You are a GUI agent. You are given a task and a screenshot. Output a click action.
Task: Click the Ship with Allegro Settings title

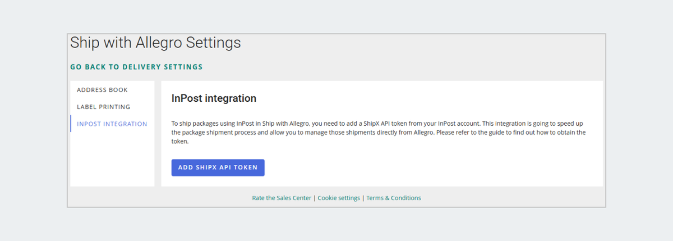click(x=155, y=42)
